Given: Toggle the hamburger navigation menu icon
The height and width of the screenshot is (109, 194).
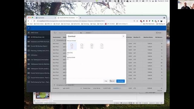Looking at the screenshot, I should 29,28.
